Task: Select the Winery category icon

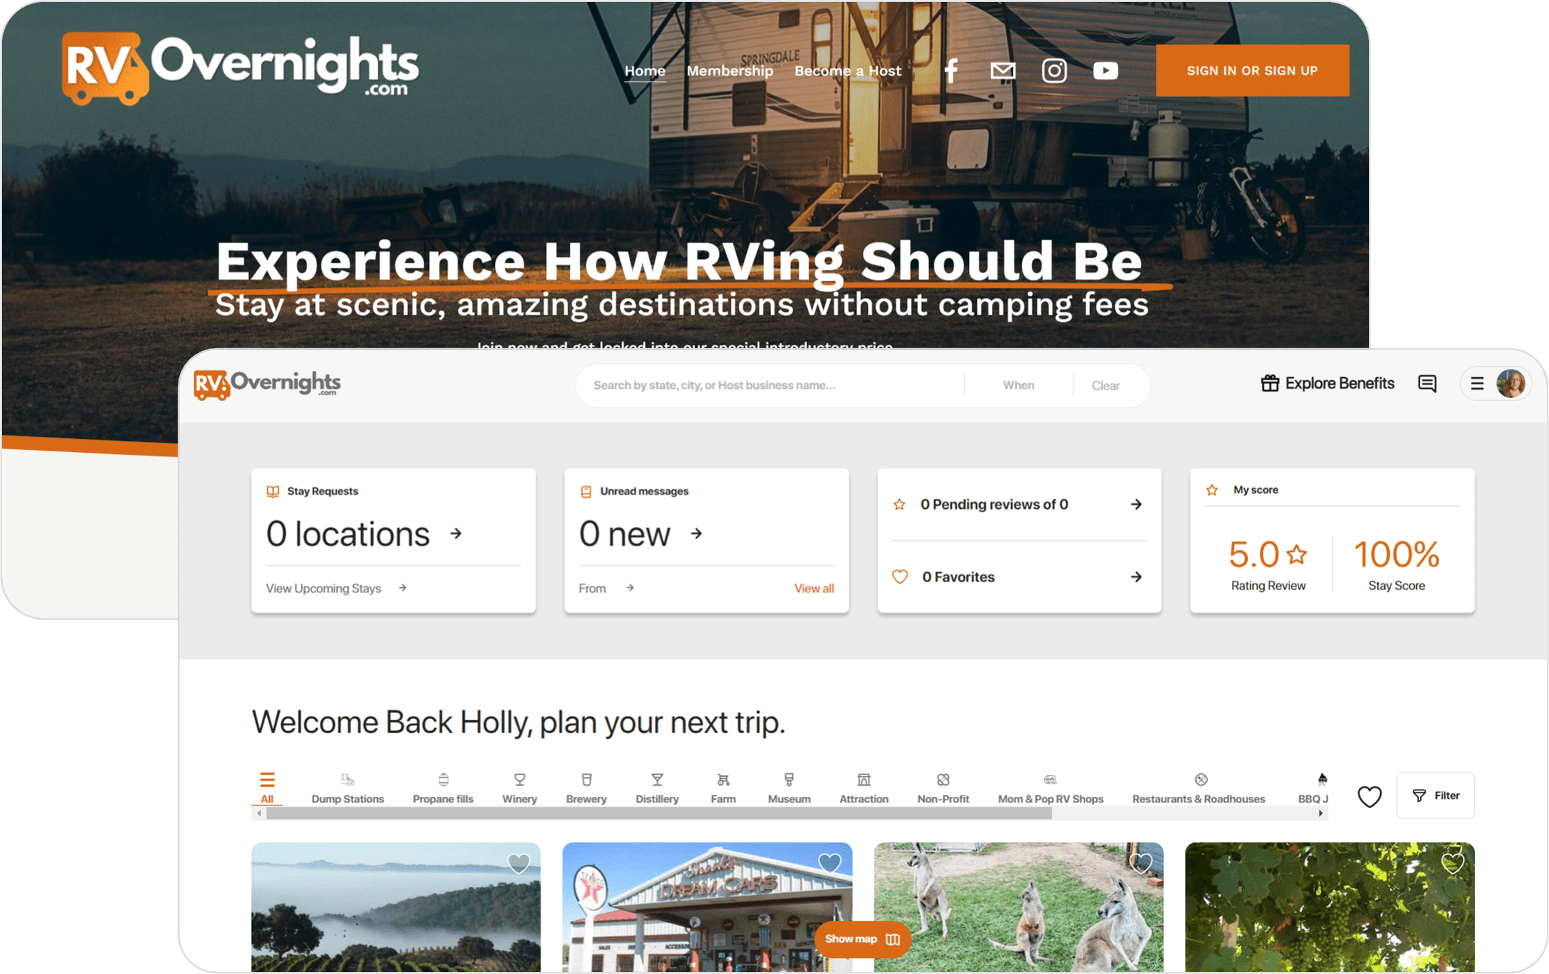Action: tap(519, 780)
